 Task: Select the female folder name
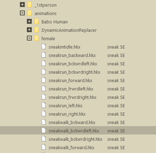click(x=48, y=38)
